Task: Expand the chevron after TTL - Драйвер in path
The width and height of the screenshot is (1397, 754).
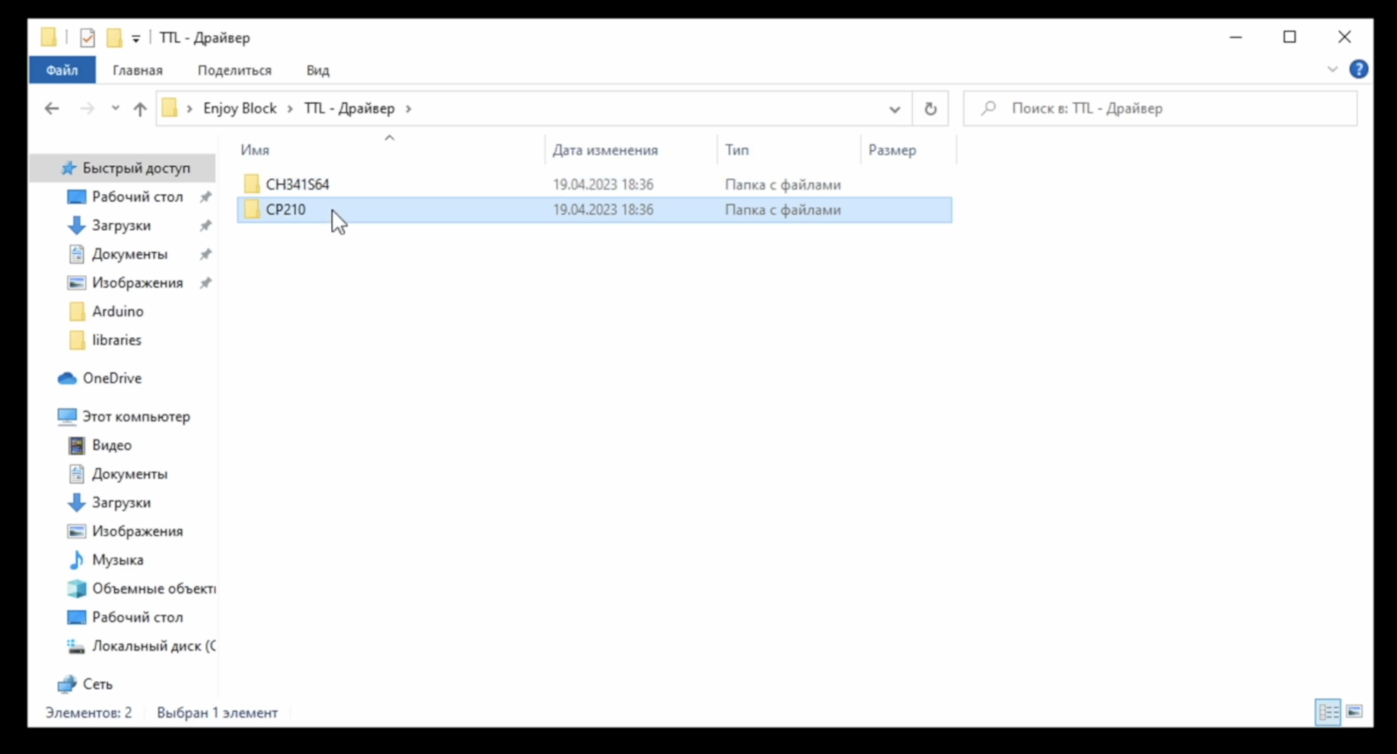Action: (x=408, y=109)
